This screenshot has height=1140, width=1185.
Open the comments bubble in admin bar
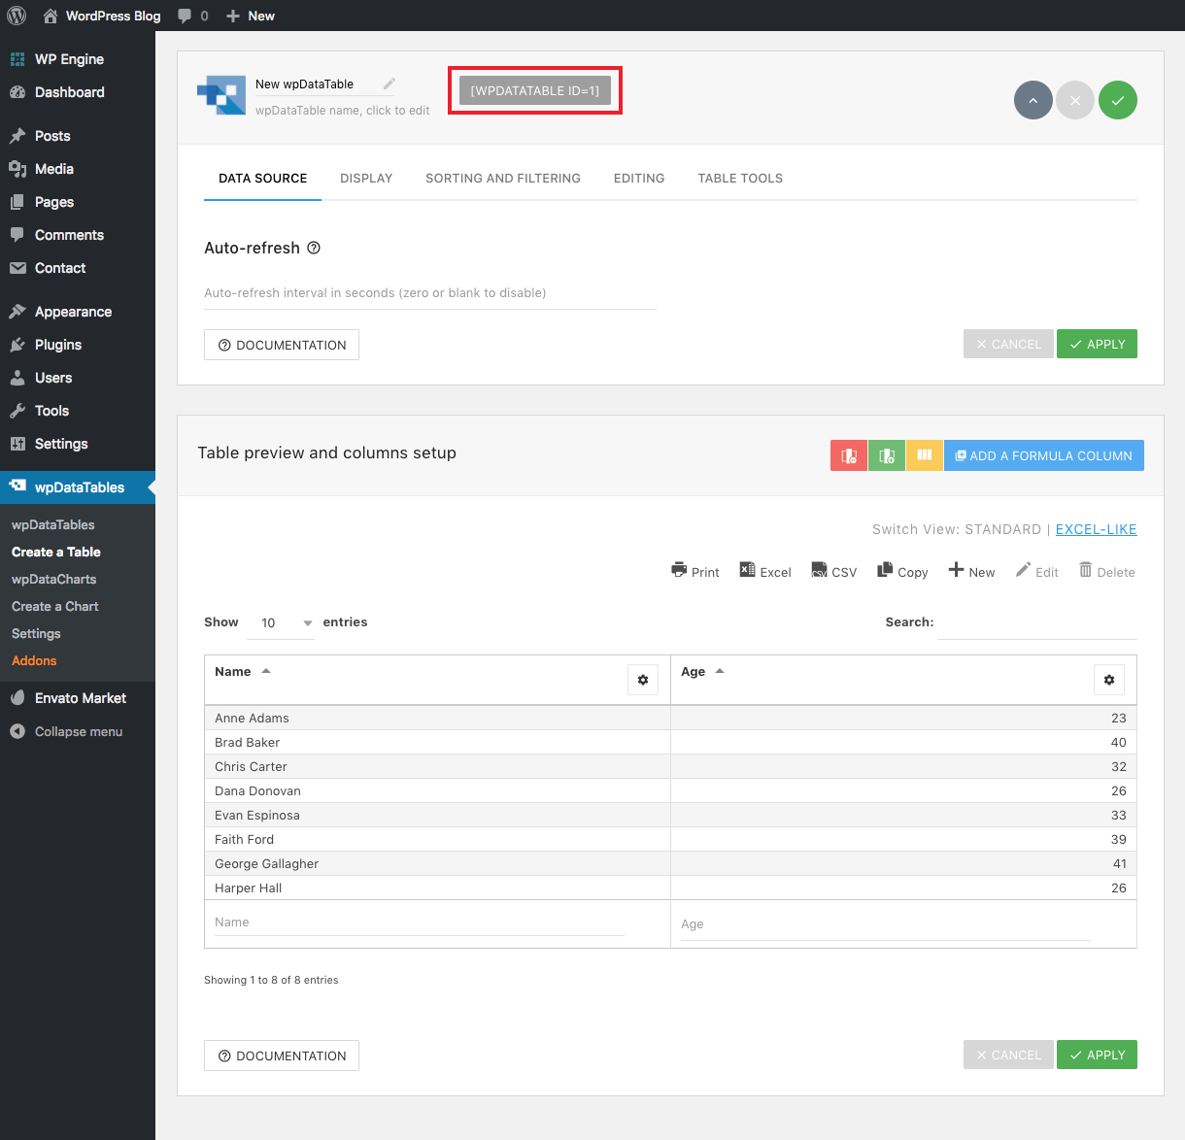click(192, 16)
